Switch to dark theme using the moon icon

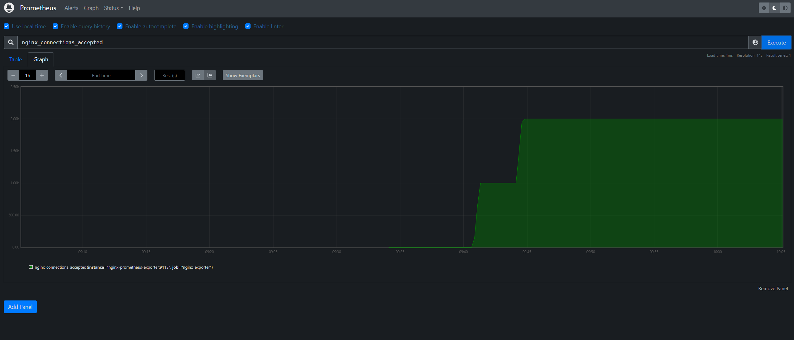tap(774, 8)
